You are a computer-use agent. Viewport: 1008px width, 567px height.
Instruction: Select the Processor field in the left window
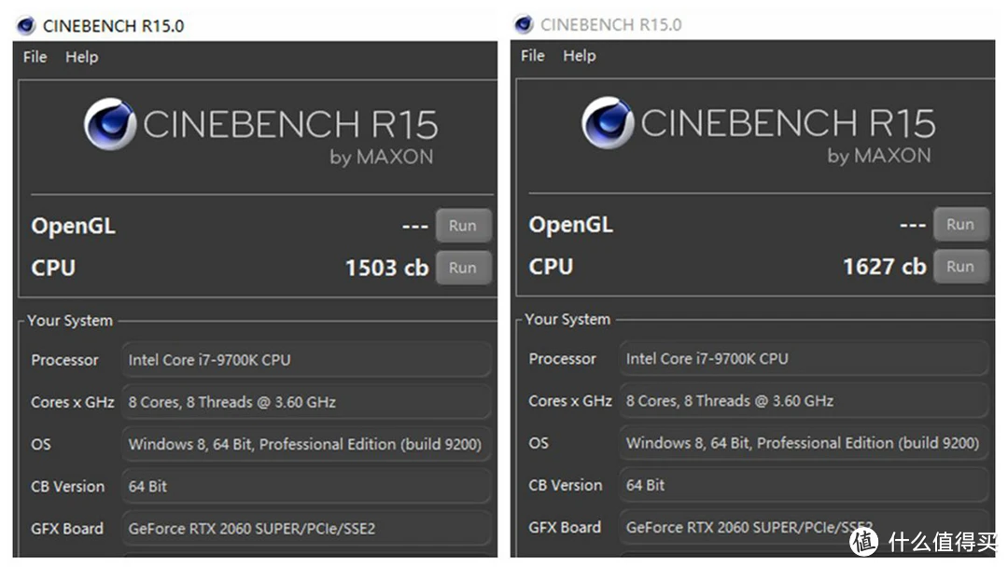click(306, 360)
